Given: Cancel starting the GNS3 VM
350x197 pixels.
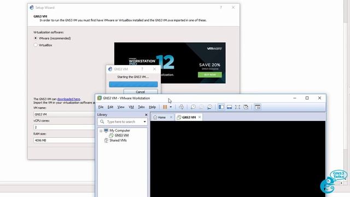Looking at the screenshot, I should [x=141, y=92].
